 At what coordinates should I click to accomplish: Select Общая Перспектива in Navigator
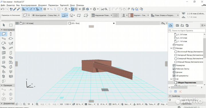coord(187,83)
